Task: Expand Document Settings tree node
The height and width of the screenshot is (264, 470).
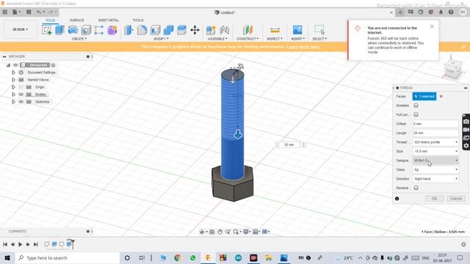Action: point(13,73)
